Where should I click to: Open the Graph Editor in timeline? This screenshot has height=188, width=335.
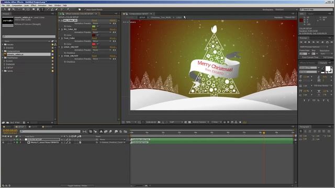[x=126, y=132]
